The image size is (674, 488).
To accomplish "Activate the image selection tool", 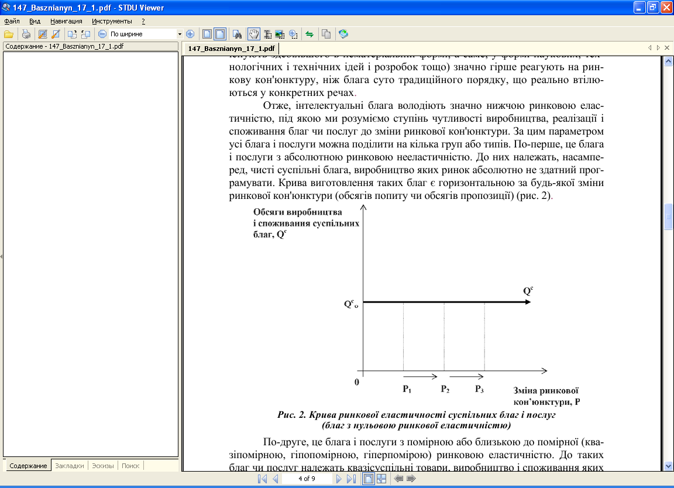I will pos(280,34).
